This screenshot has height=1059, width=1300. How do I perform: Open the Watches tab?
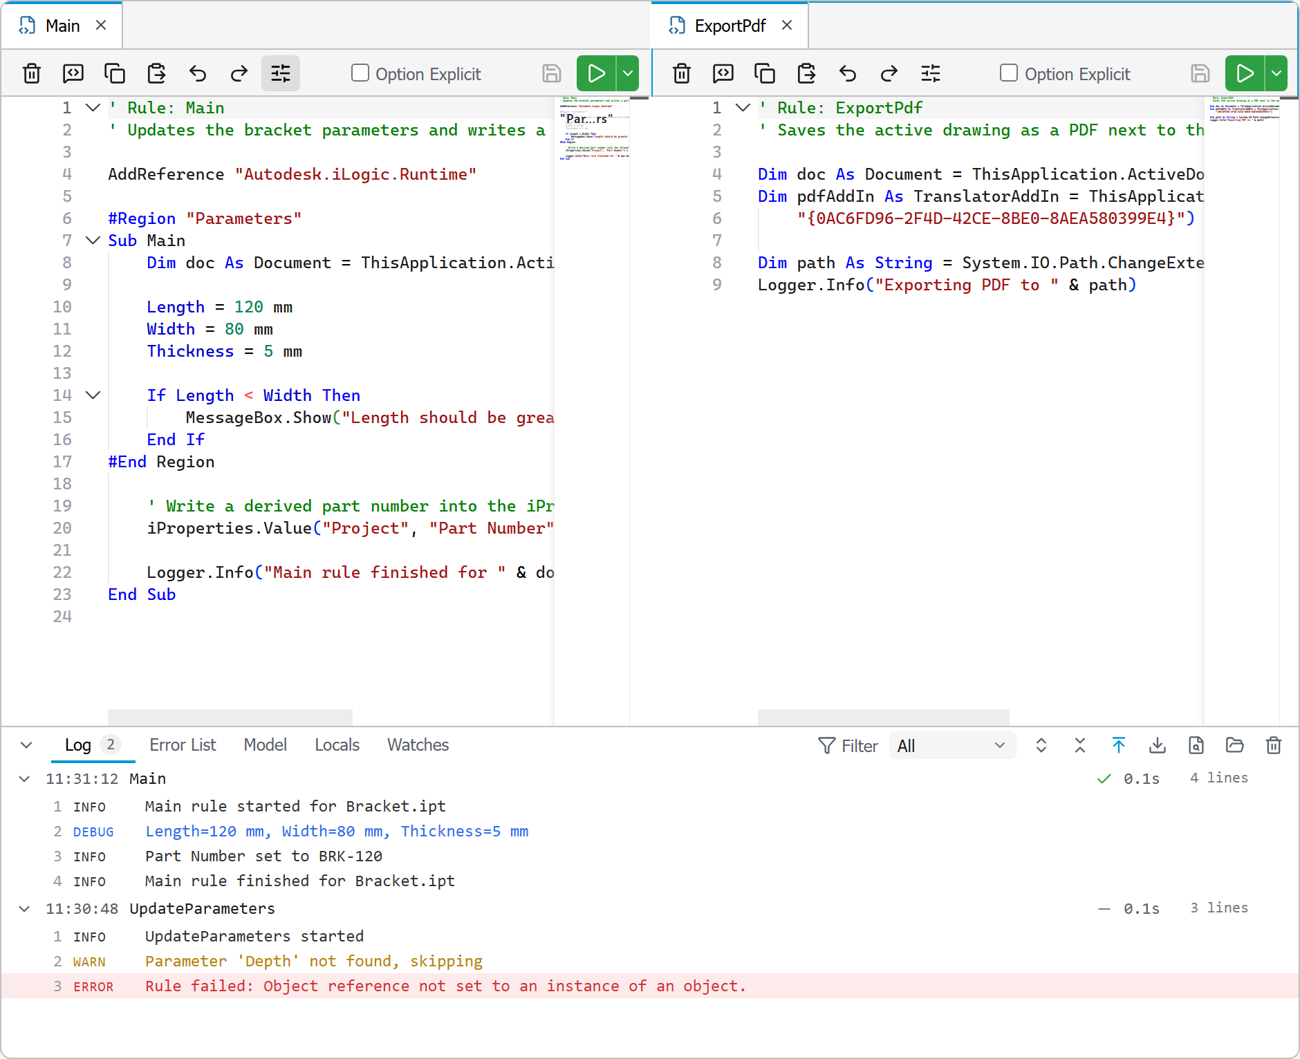[x=418, y=745]
